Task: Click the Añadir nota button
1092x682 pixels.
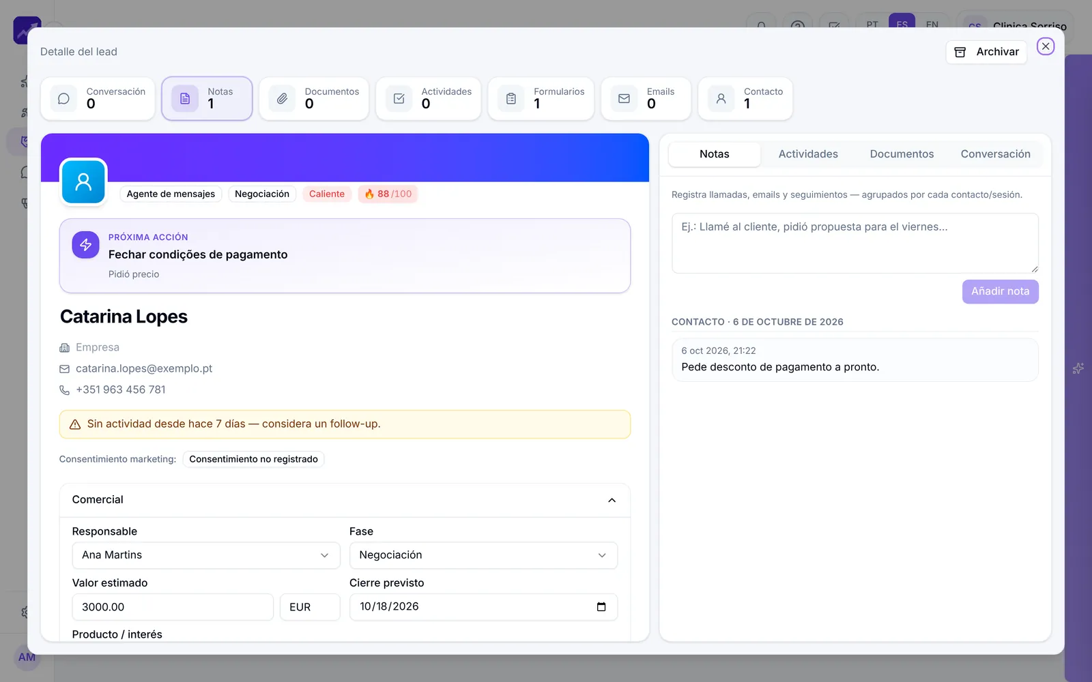Action: coord(1001,291)
